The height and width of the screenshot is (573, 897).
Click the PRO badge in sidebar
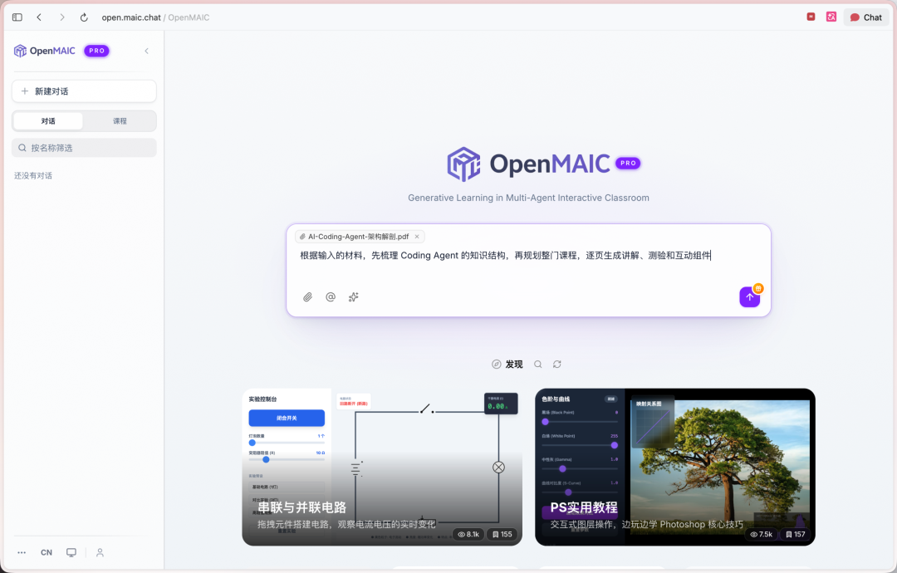pos(96,51)
